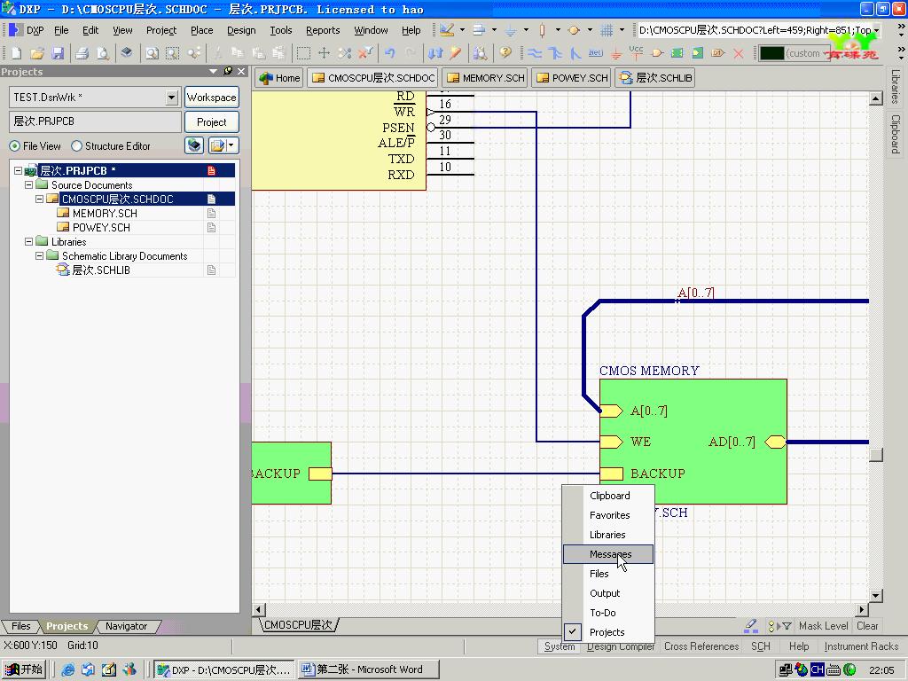Open the Microsoft Word taskbar button
The height and width of the screenshot is (681, 908).
(x=369, y=669)
